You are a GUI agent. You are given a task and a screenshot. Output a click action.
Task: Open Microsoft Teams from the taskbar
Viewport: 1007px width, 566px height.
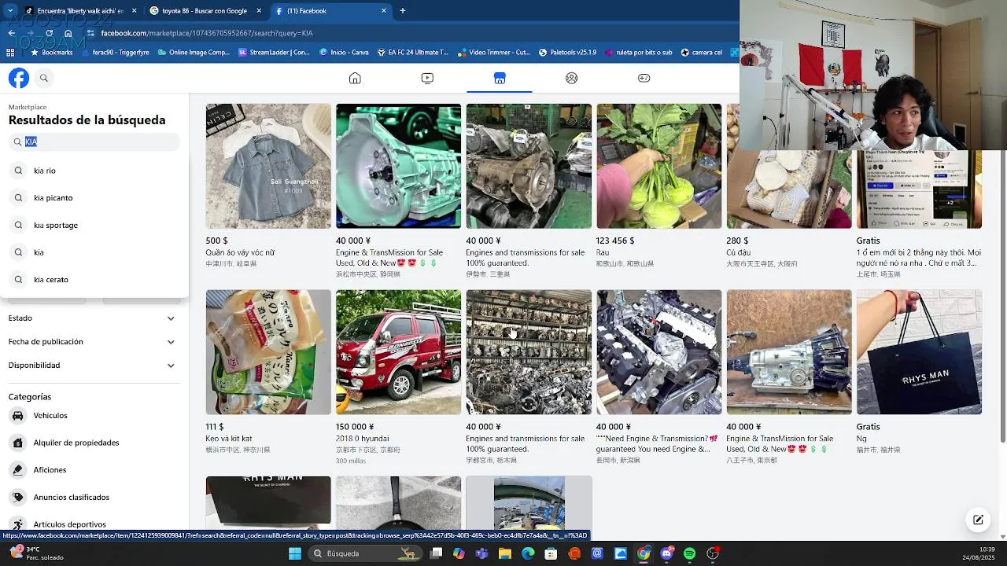click(x=481, y=553)
